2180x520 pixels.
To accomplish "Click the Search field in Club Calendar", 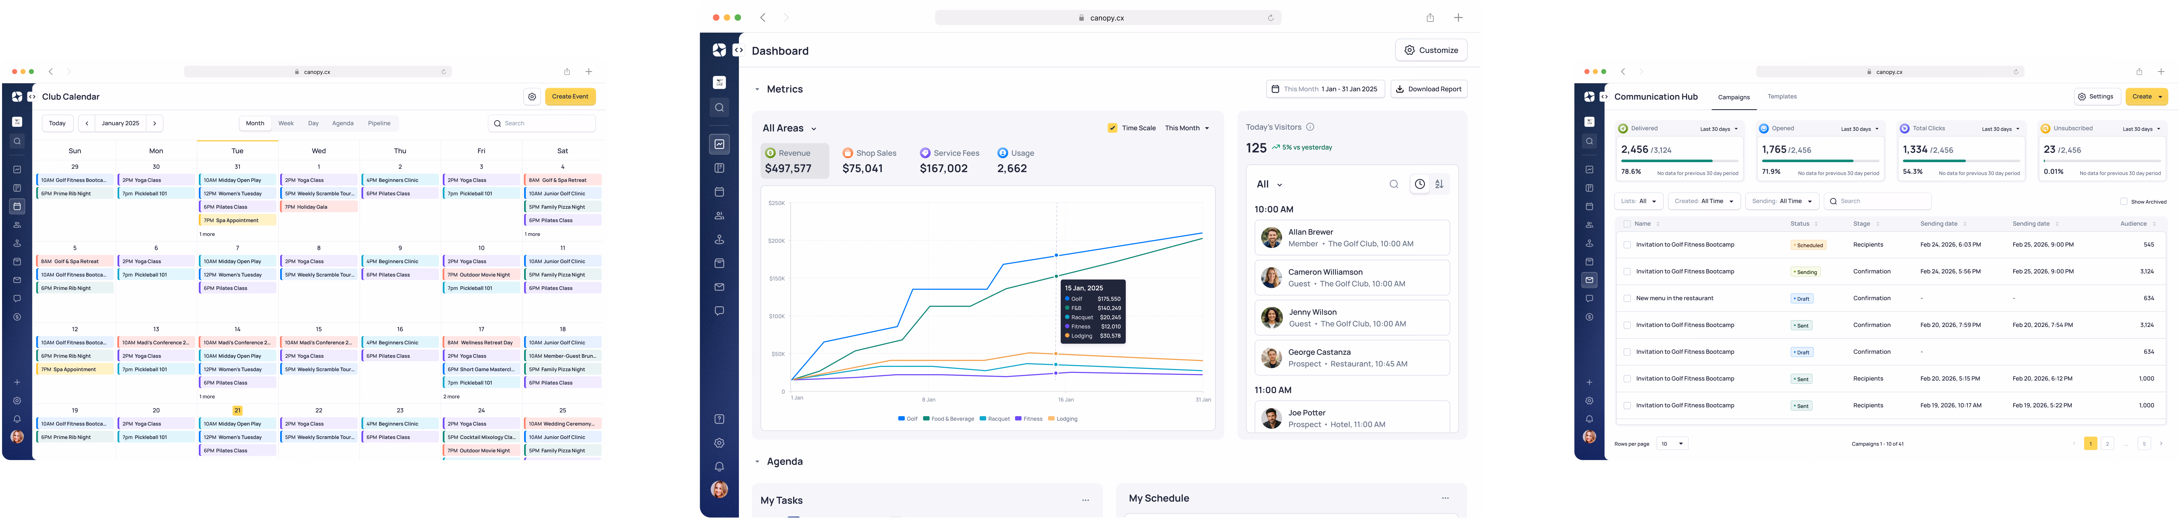I will coord(542,123).
